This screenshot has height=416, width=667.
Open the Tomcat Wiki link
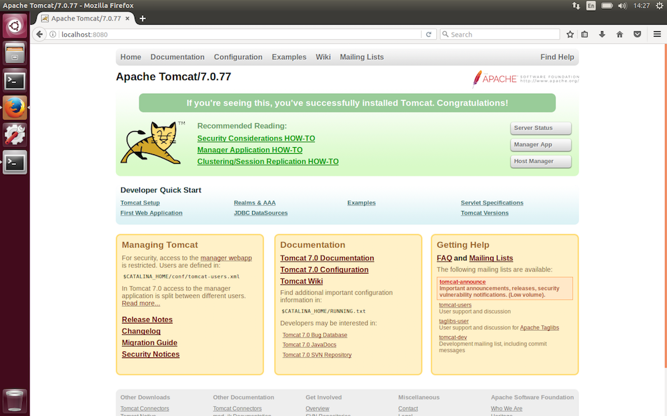coord(301,281)
